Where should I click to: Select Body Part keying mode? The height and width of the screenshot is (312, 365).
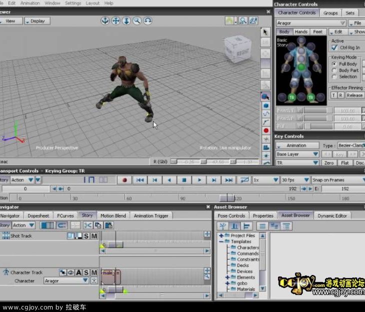(334, 70)
